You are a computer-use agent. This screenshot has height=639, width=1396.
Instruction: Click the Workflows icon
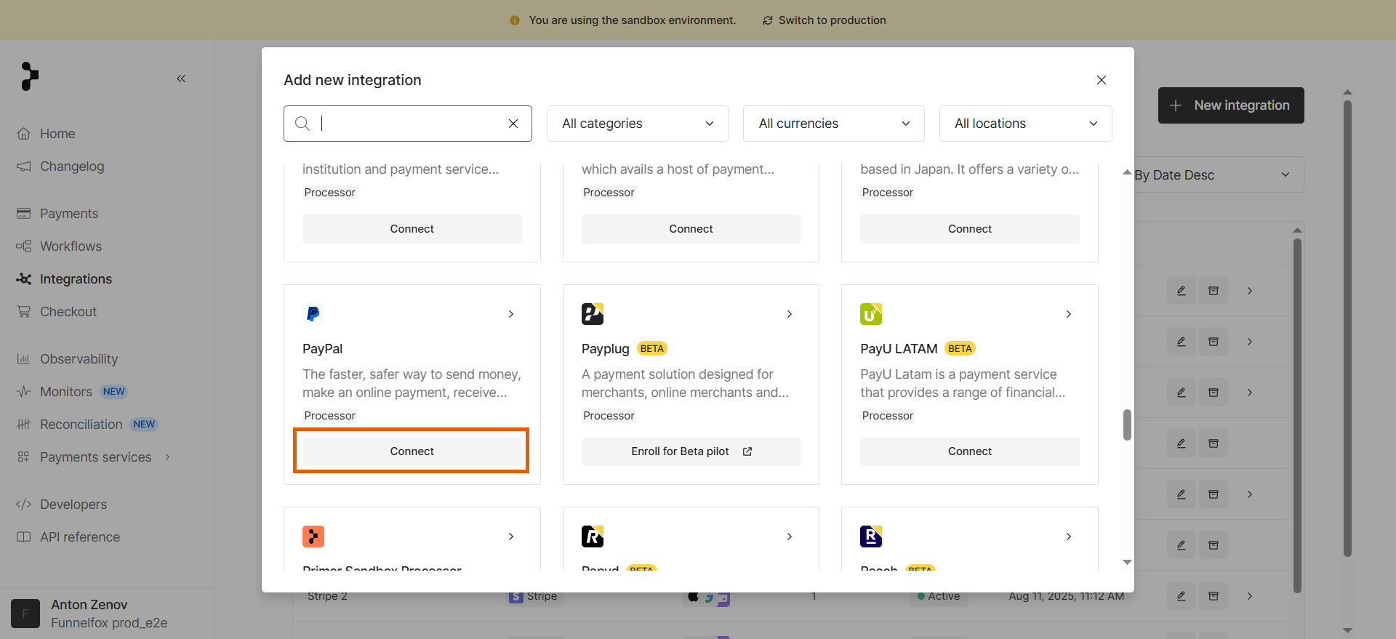(24, 246)
